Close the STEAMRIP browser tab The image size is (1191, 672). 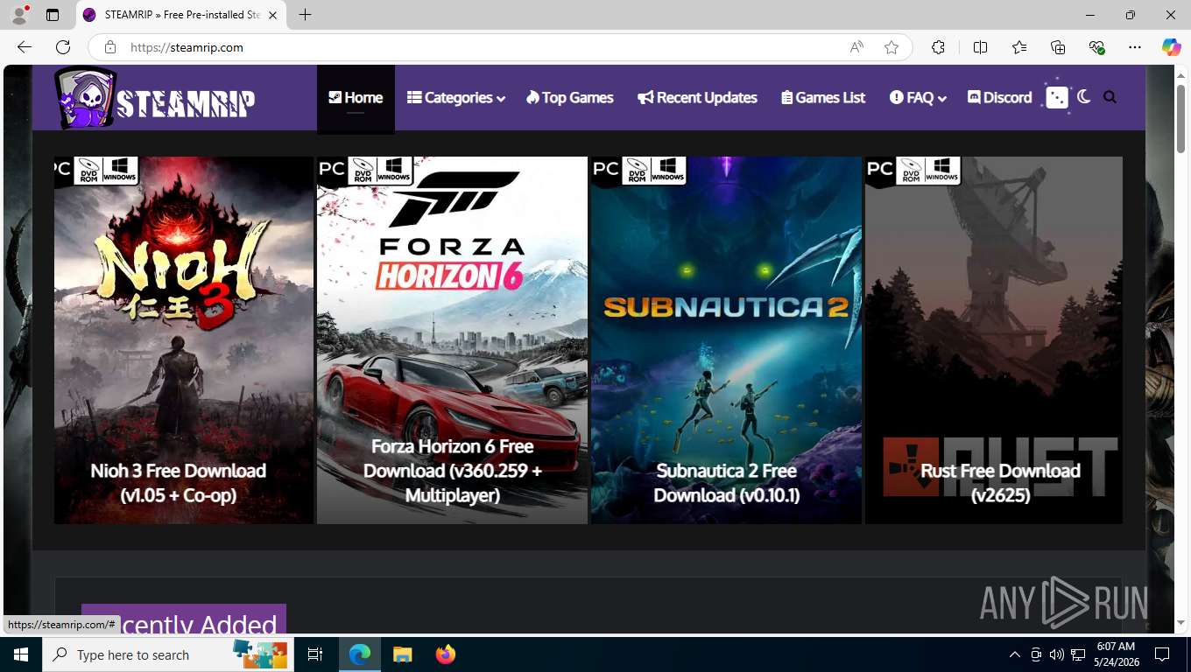pyautogui.click(x=272, y=15)
